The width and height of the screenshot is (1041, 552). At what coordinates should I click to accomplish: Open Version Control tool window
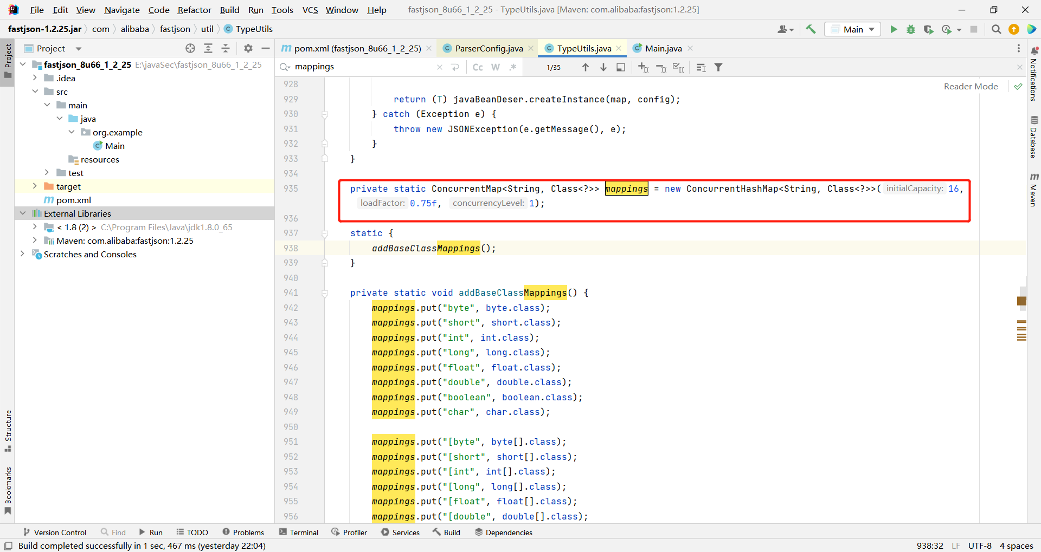[55, 532]
